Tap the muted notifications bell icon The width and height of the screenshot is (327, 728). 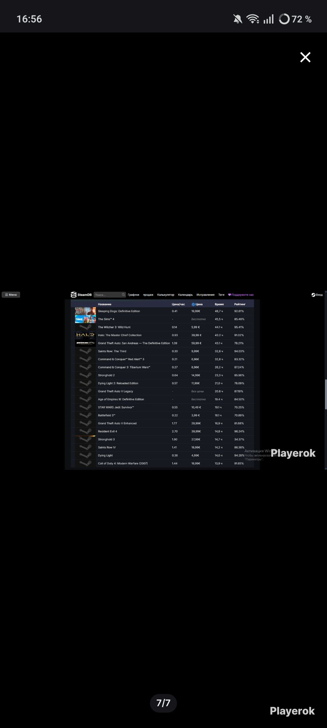click(x=238, y=19)
